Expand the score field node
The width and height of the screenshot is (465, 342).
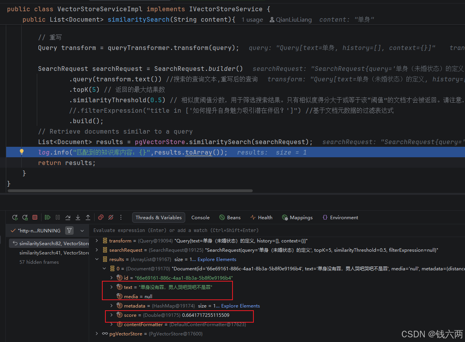coord(112,315)
